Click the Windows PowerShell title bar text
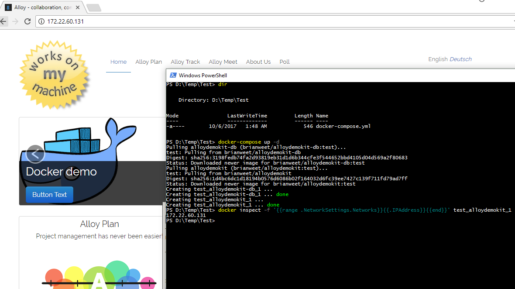Image resolution: width=515 pixels, height=289 pixels. tap(203, 75)
